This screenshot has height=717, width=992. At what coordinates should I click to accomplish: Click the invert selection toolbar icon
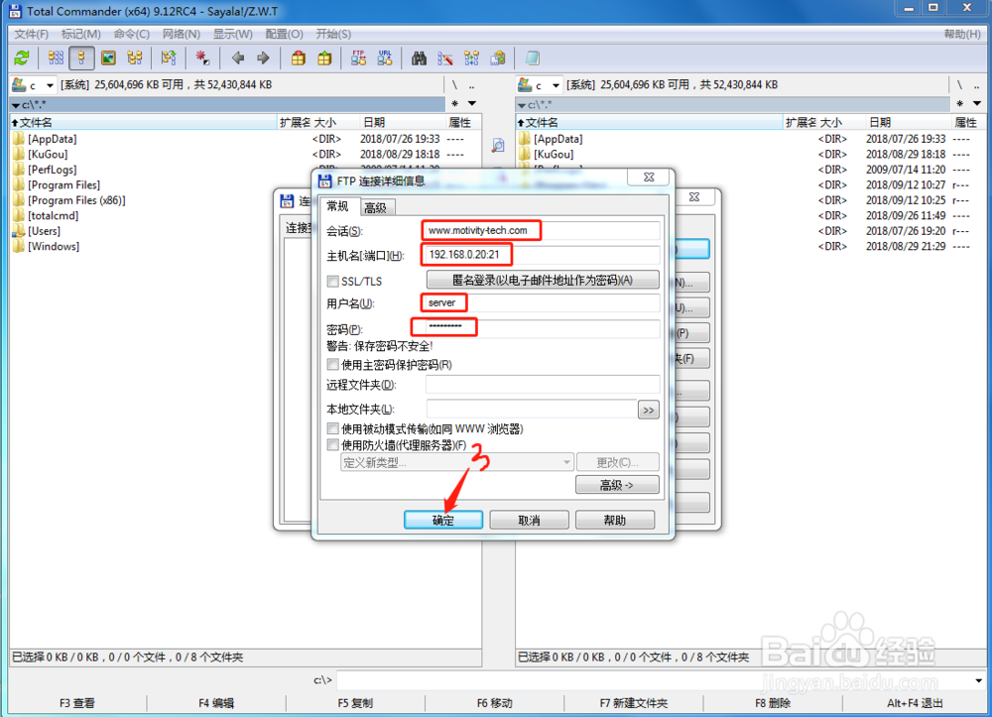pyautogui.click(x=169, y=59)
